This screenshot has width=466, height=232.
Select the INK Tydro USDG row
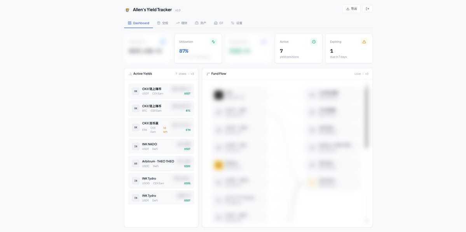point(161,181)
